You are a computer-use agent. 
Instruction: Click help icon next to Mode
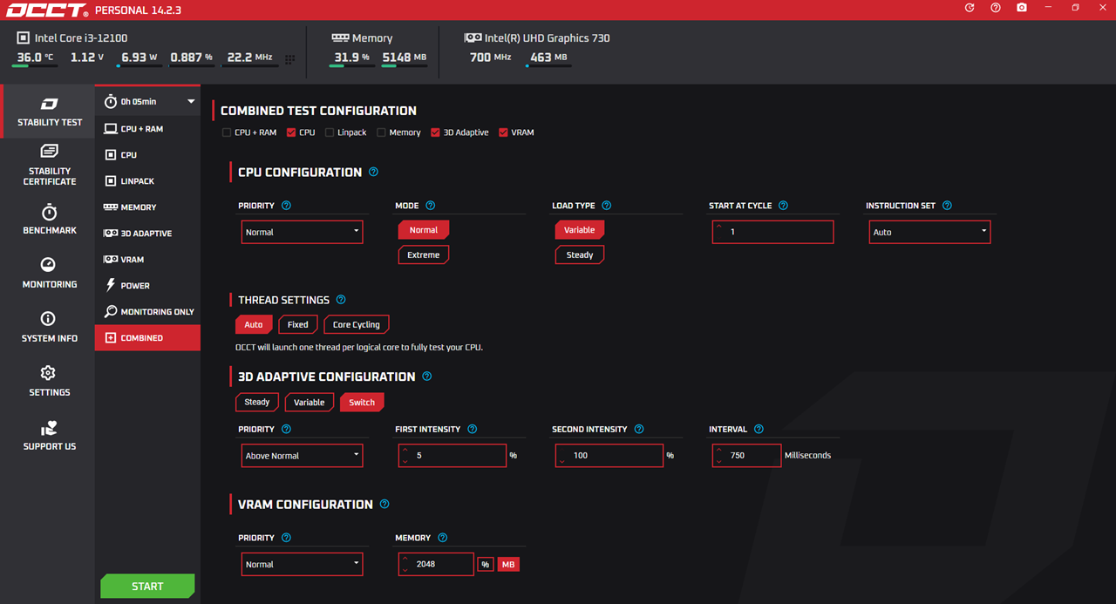[430, 206]
